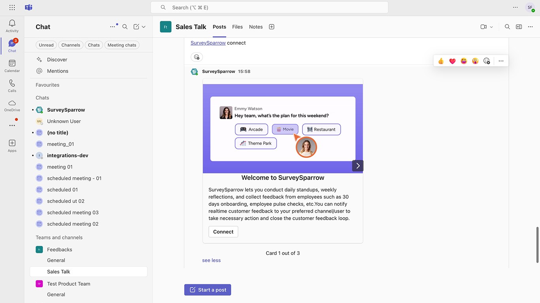Click the Start a post button
540x303 pixels.
point(208,290)
